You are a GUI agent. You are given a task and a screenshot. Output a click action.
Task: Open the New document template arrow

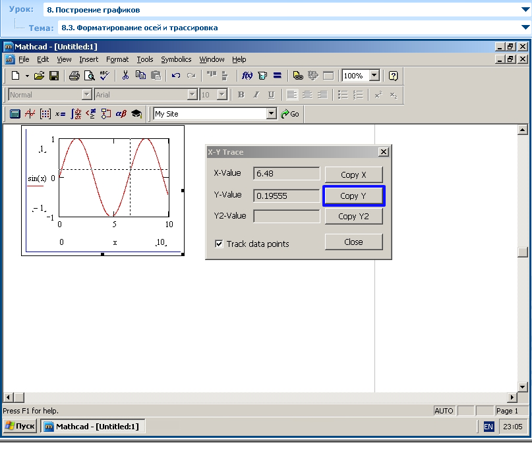[27, 76]
